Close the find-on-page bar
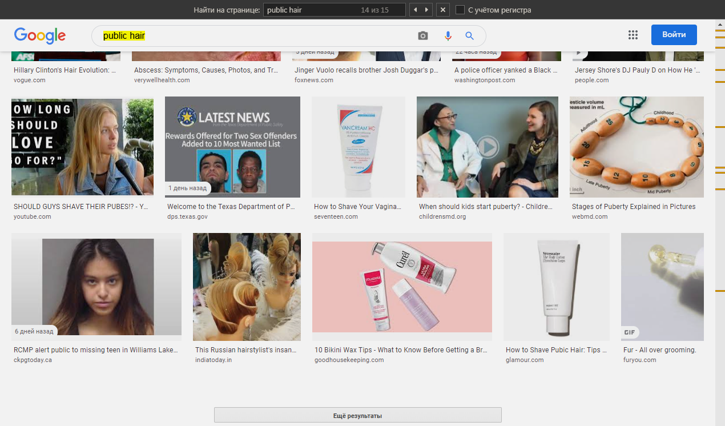 pos(443,10)
